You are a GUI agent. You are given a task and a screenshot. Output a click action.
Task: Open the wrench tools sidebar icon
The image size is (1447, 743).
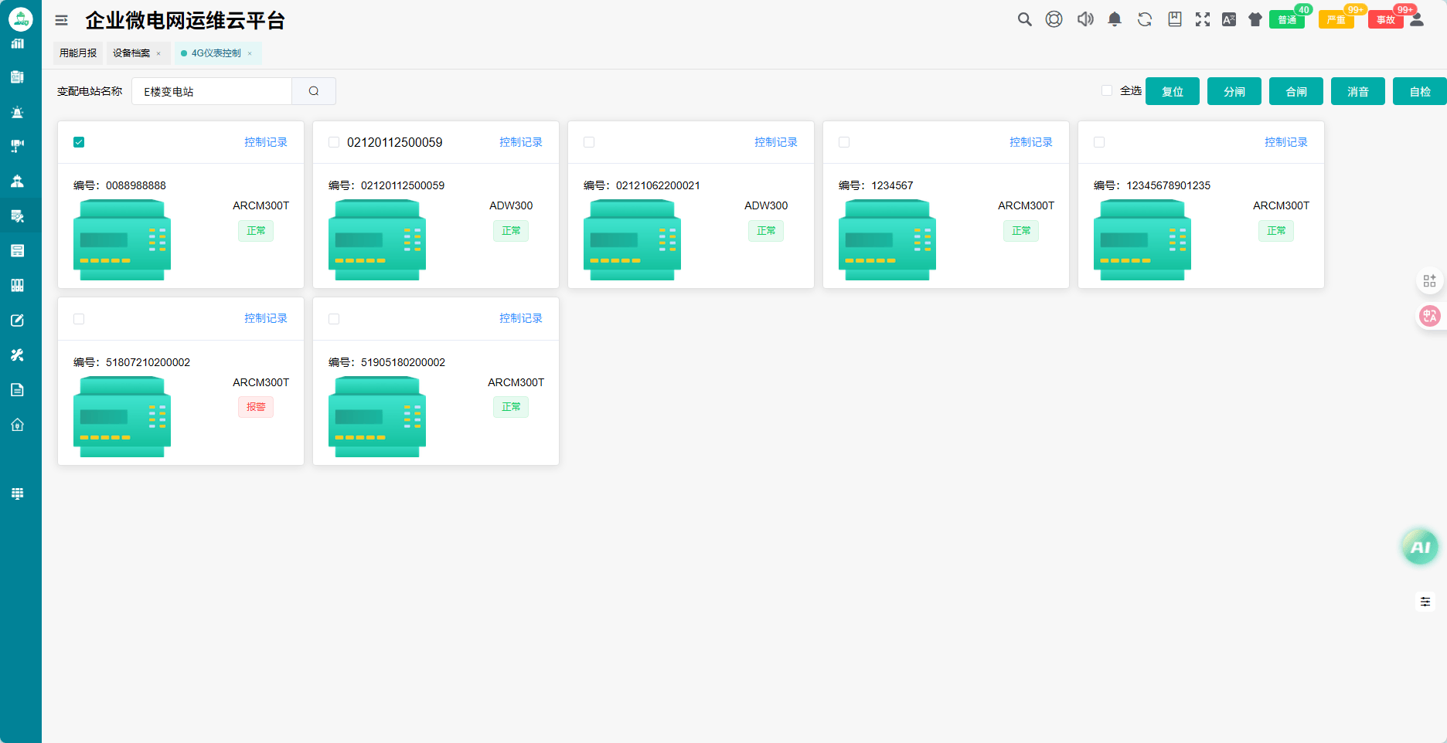point(17,355)
